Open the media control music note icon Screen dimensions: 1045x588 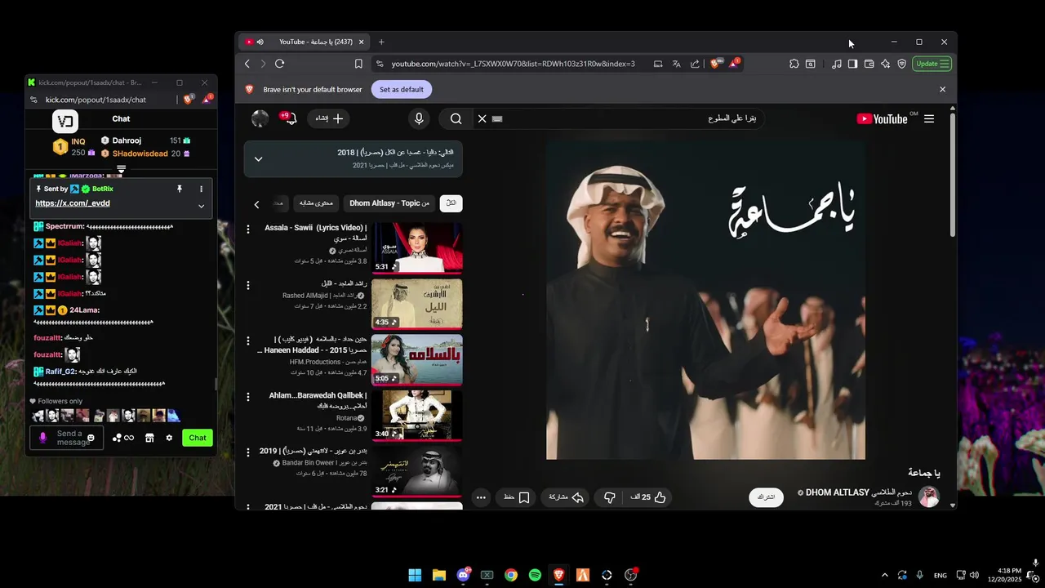coord(836,64)
